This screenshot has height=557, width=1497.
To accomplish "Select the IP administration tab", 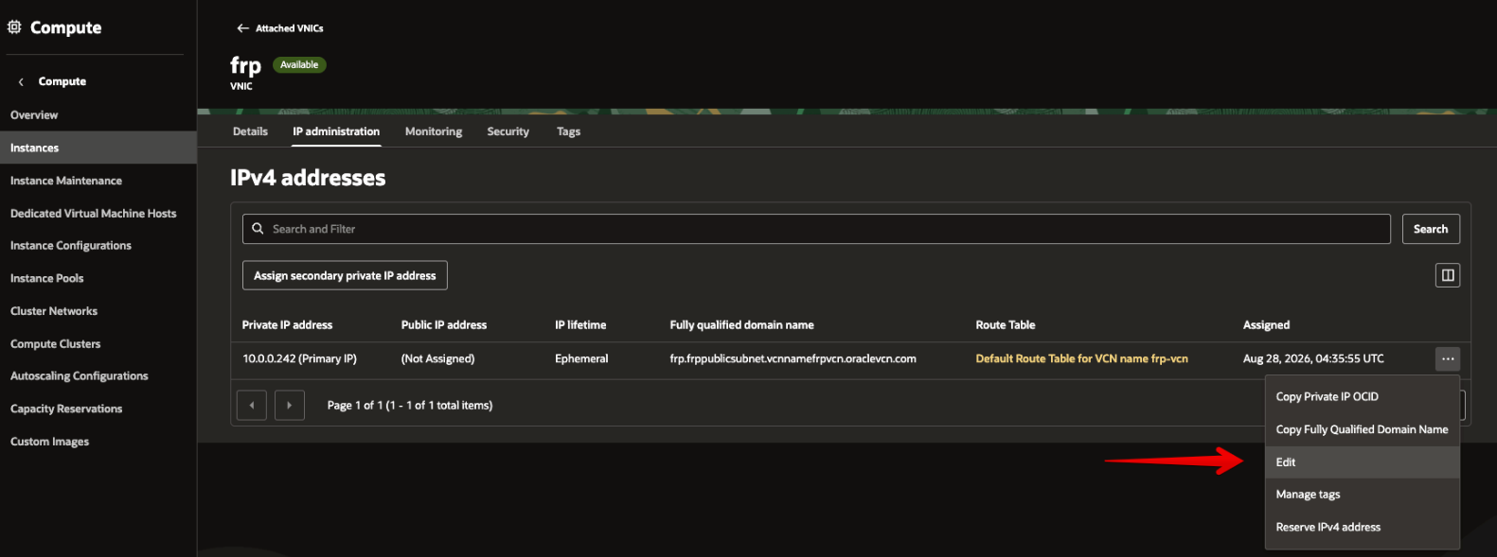I will pos(336,131).
